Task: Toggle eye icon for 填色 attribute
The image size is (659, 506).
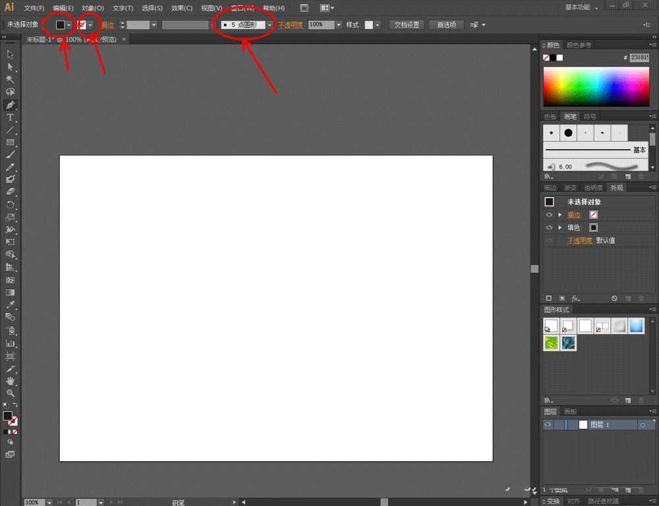Action: click(549, 227)
